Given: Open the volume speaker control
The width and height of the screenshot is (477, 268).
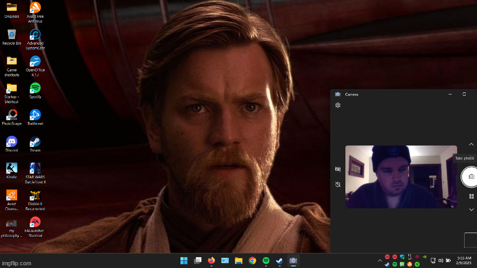Looking at the screenshot, I should pos(440,260).
